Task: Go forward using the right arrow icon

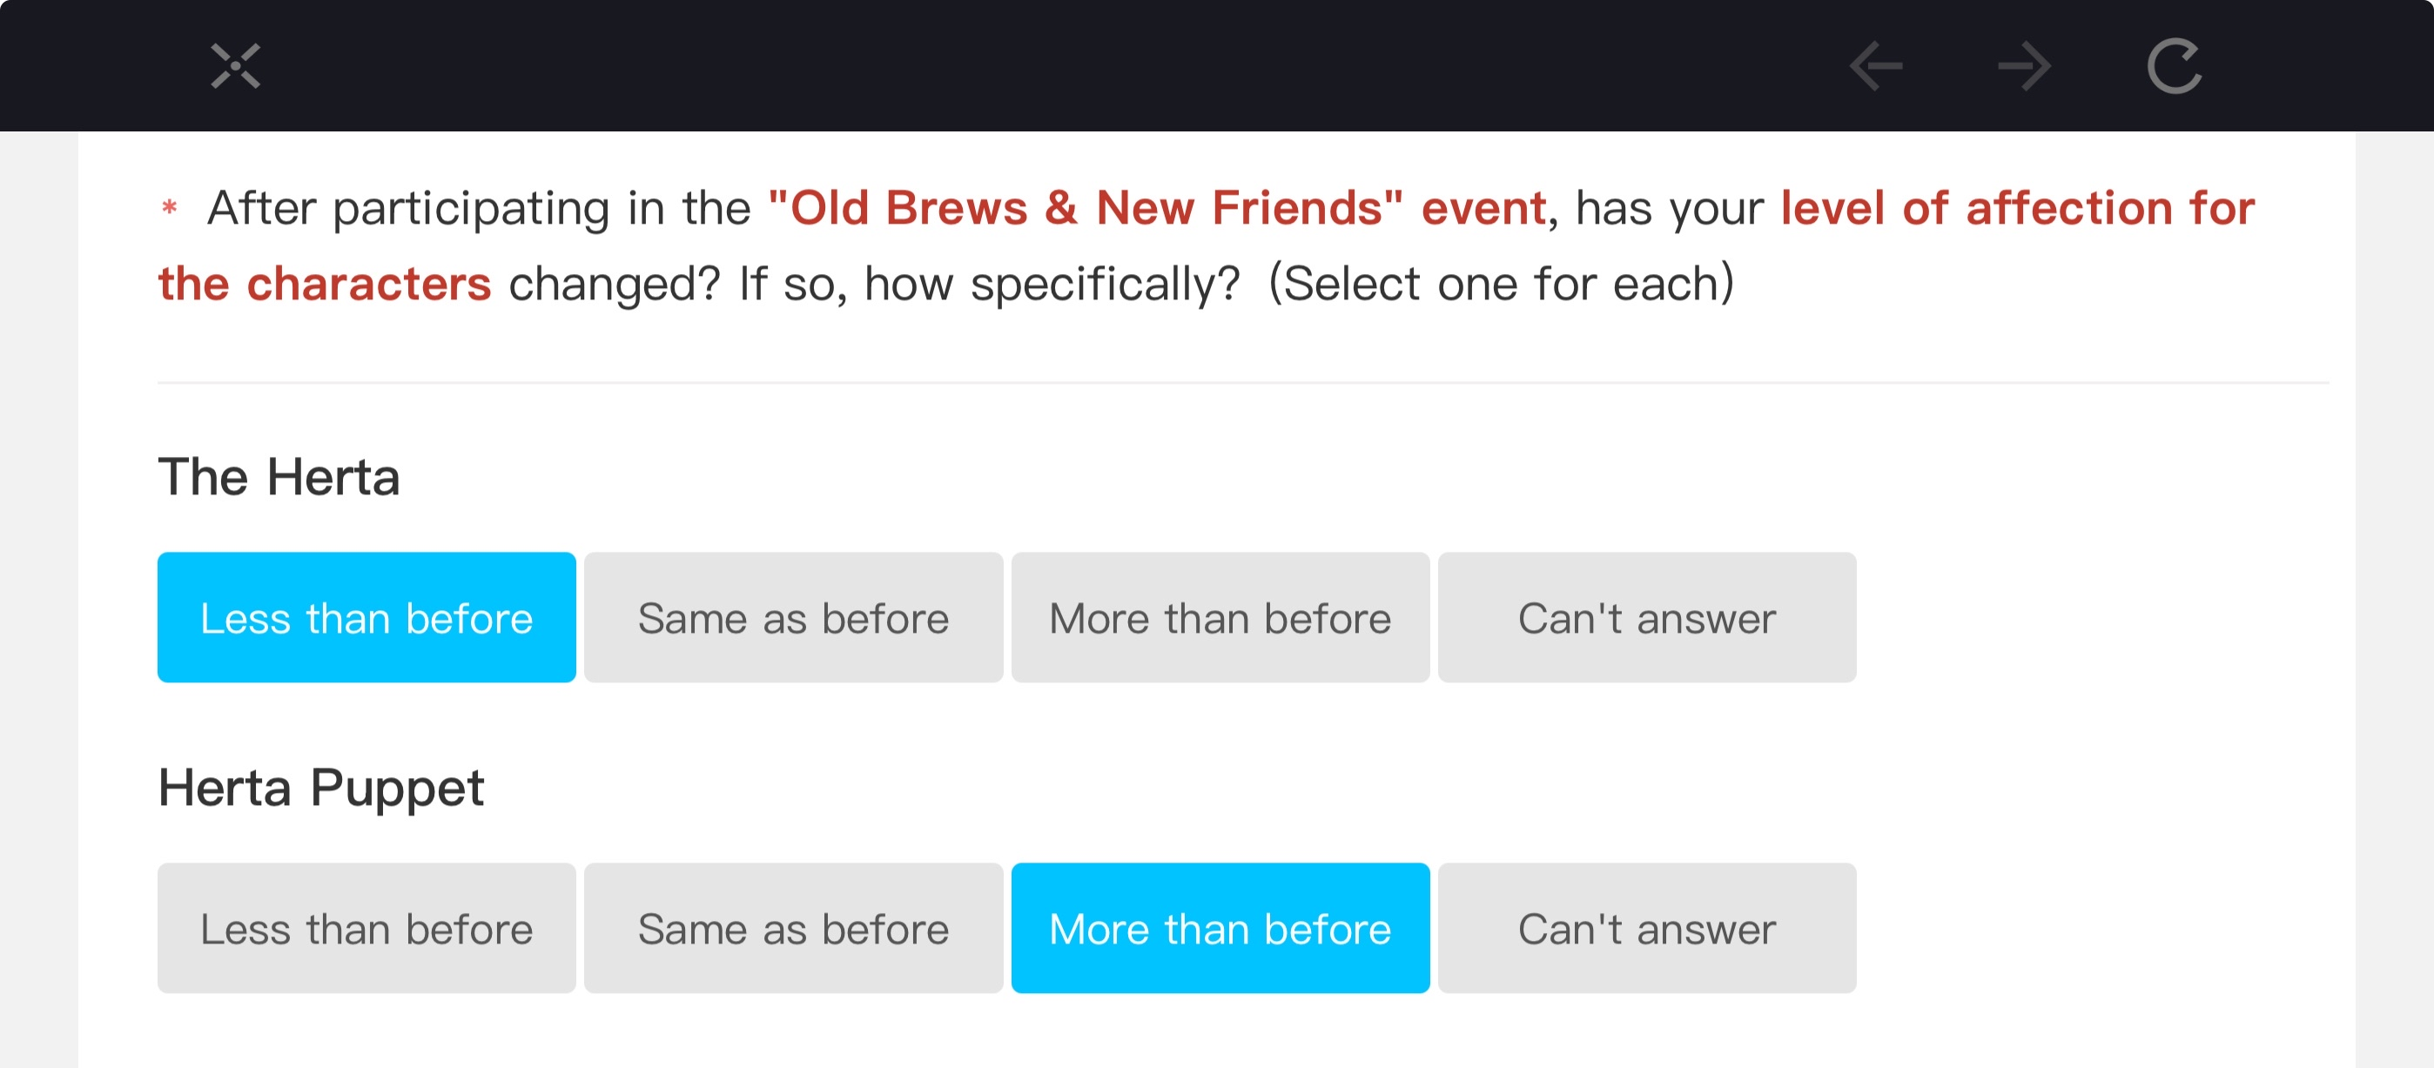Action: (x=2024, y=66)
